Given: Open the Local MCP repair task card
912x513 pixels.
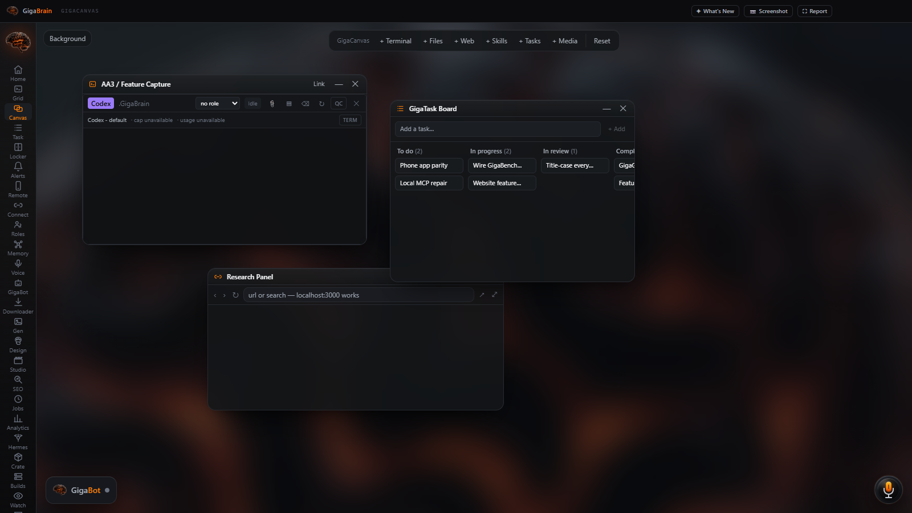Looking at the screenshot, I should [x=429, y=184].
